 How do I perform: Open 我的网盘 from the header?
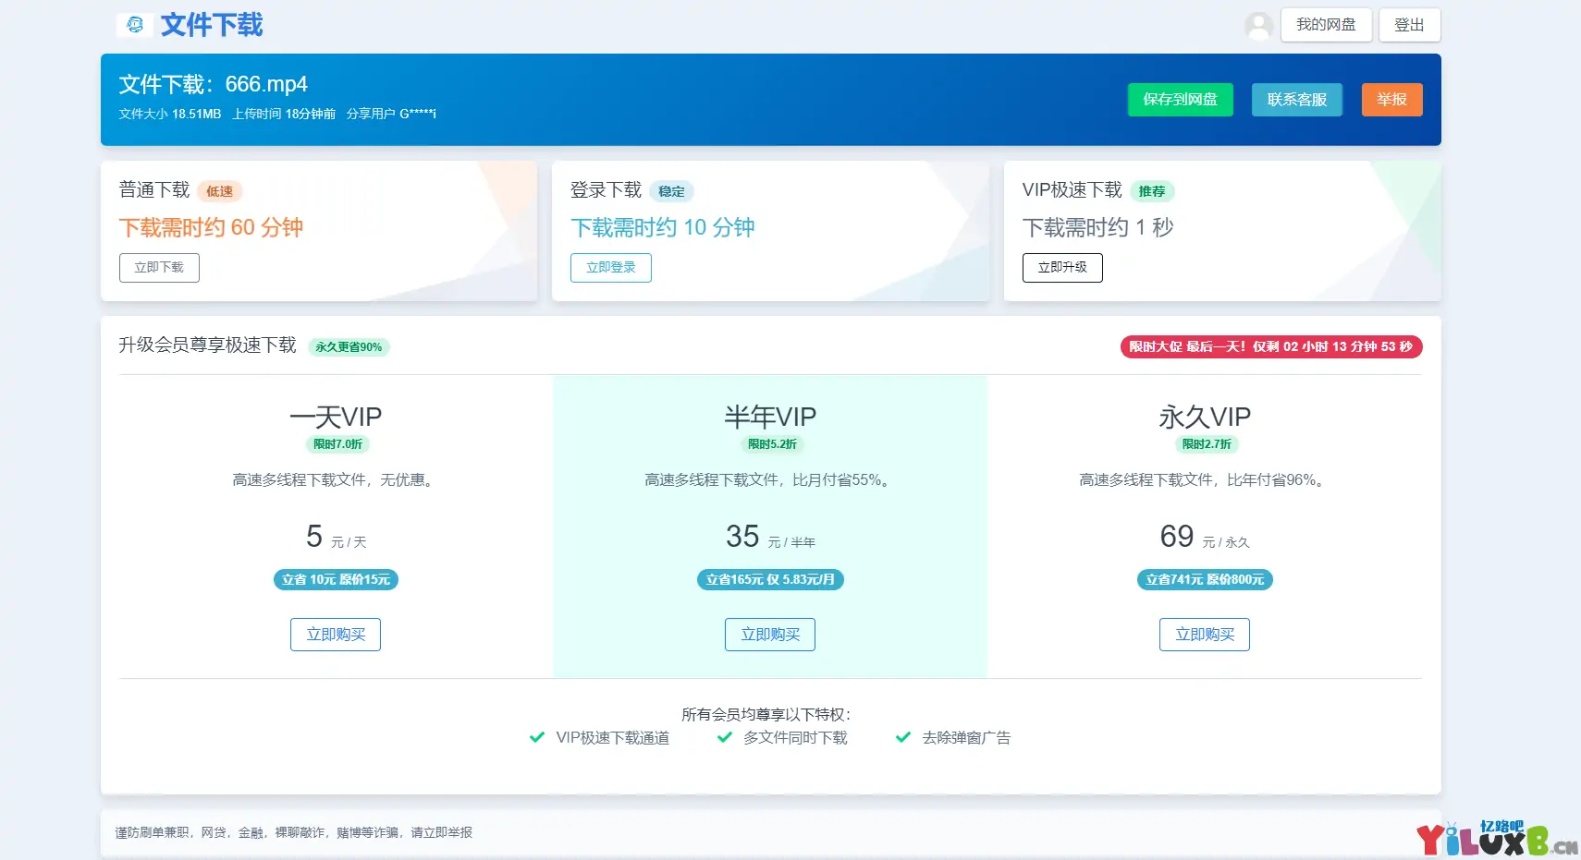point(1325,25)
